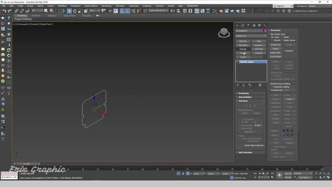Screen dimensions: 332x187
Task: Click the Extrude modifier button
Action: click(x=243, y=49)
